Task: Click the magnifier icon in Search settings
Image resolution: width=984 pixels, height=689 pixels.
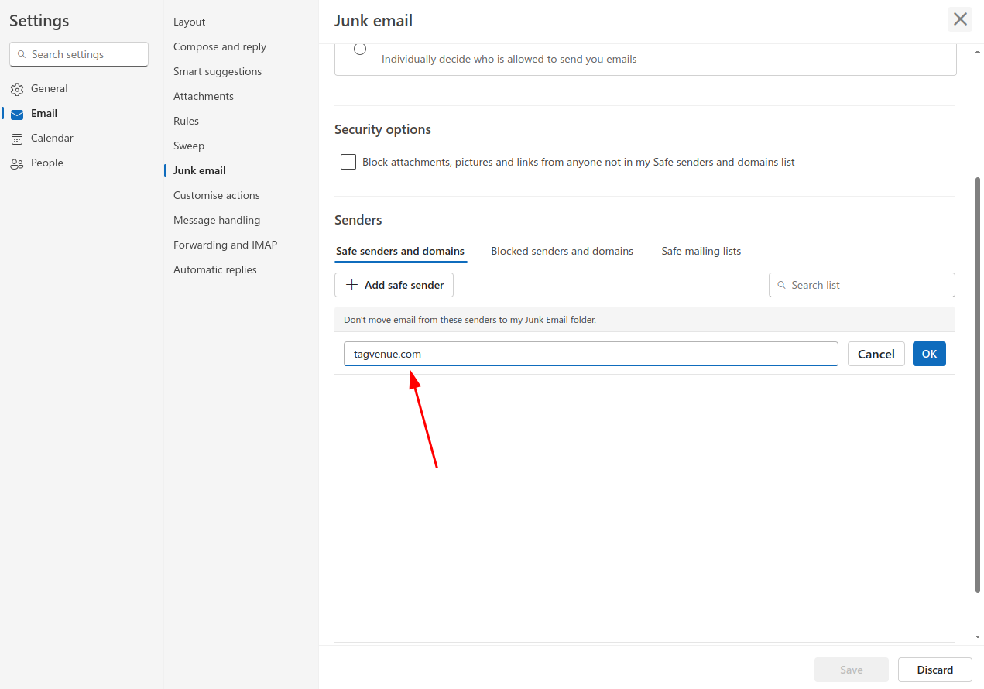Action: 21,54
